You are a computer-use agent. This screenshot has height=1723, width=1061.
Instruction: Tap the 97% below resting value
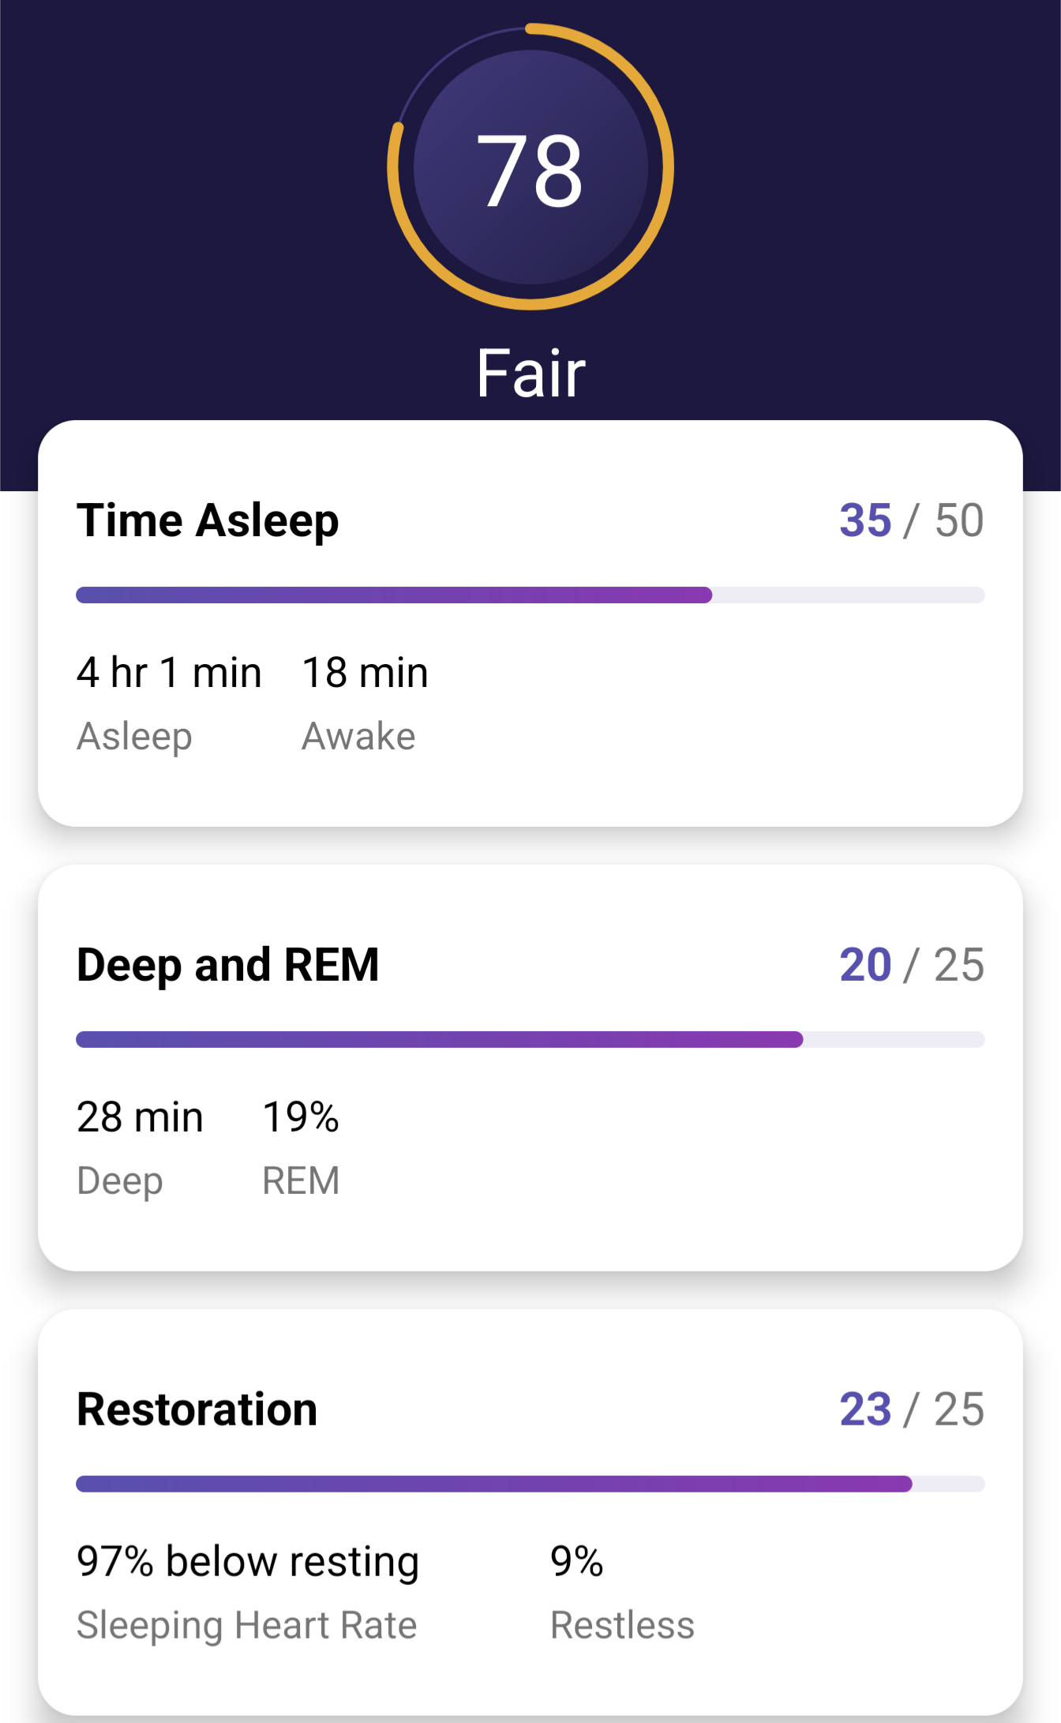(248, 1562)
